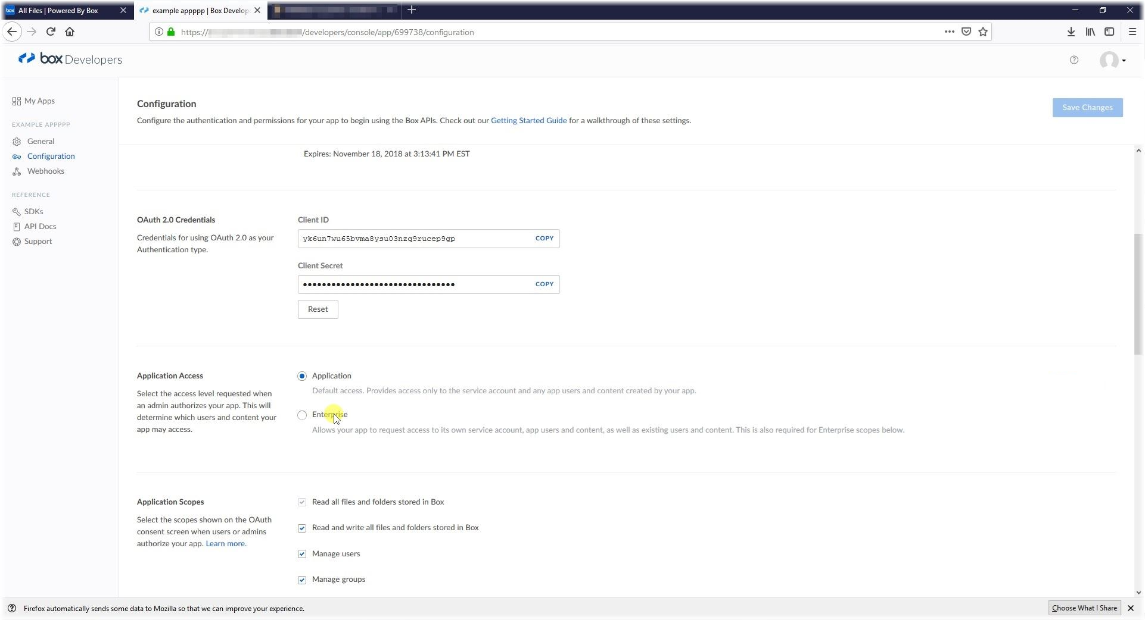Open a new browser tab
Screen dimensions: 1145x620
pos(412,10)
